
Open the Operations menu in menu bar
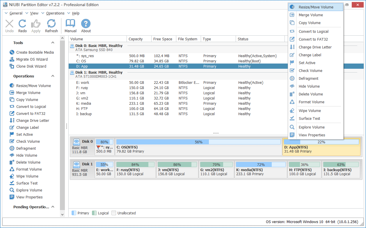[x=55, y=13]
